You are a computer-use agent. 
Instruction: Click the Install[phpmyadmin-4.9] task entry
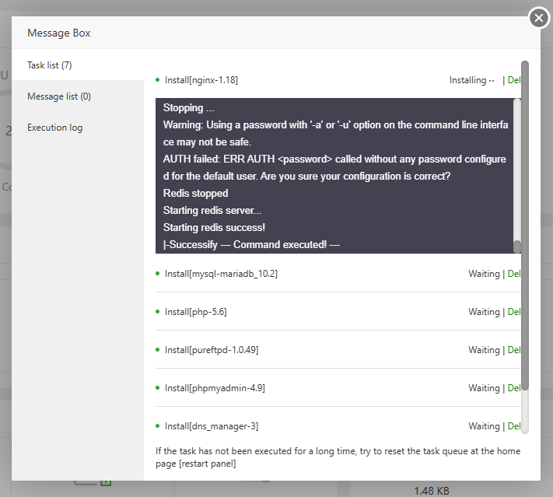[209, 388]
